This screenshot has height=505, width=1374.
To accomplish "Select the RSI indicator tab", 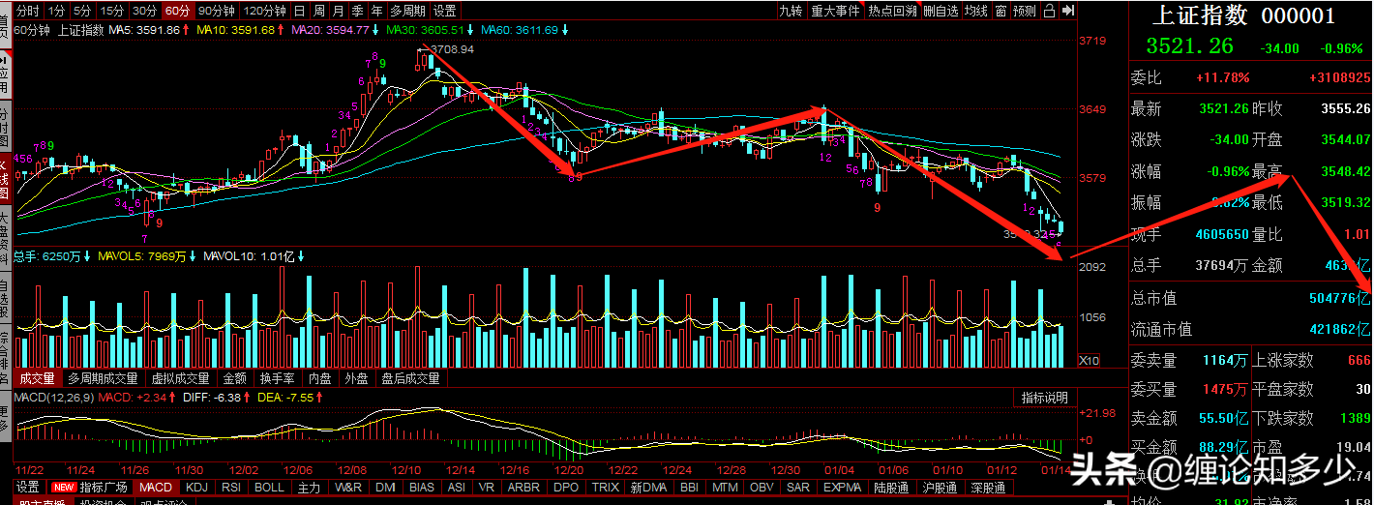I will [x=231, y=488].
